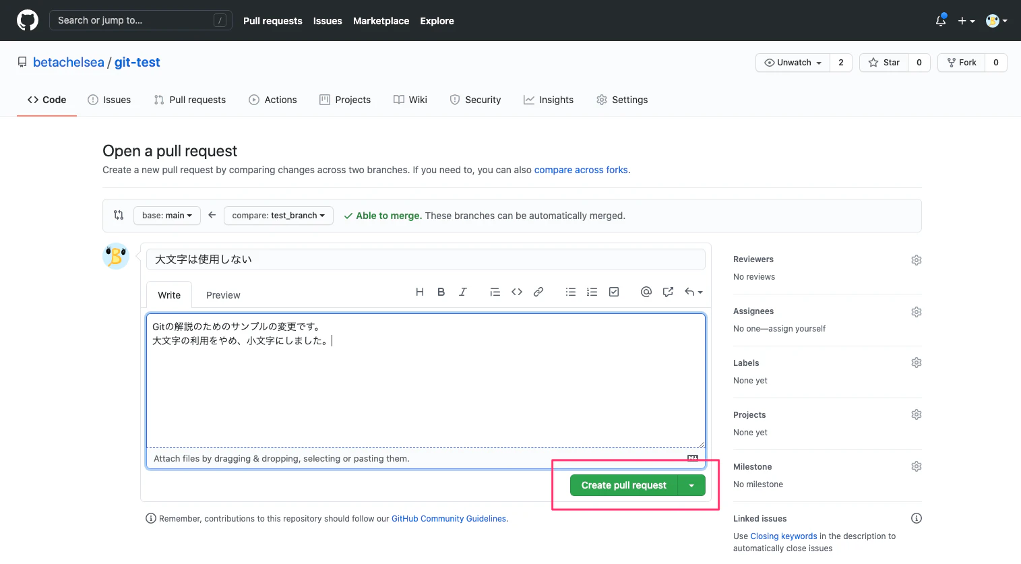Click the pull request title field

[426, 259]
